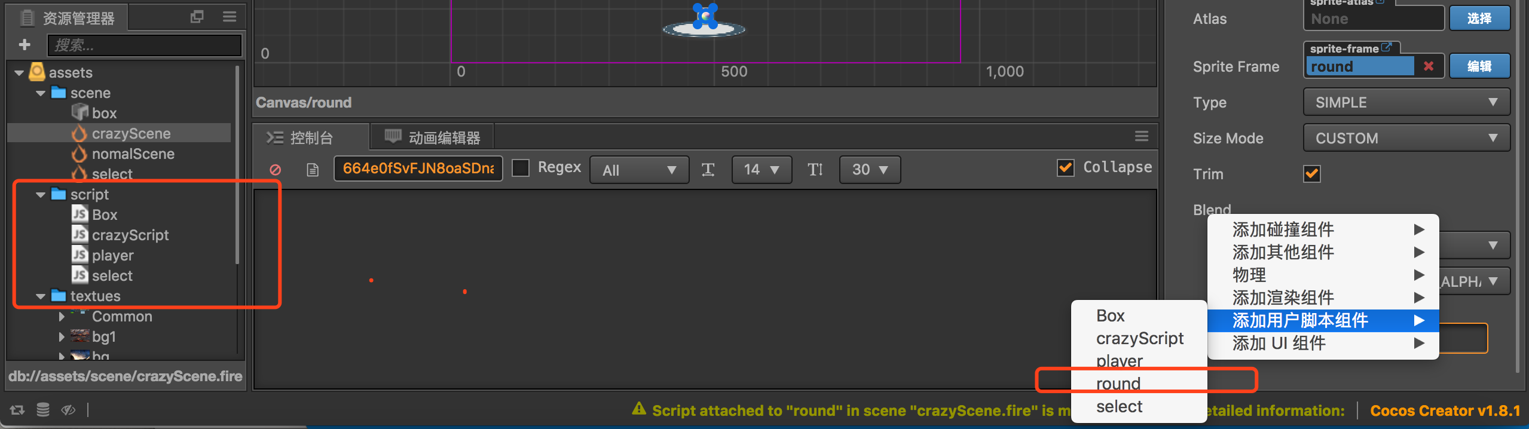Click the database icon in status bar
The width and height of the screenshot is (1529, 429).
[x=42, y=409]
